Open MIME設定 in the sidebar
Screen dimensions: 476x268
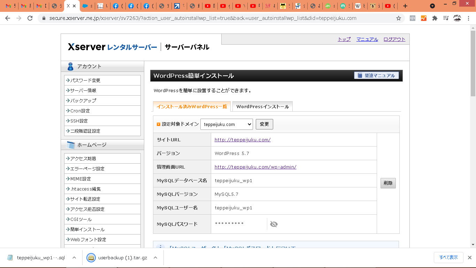pyautogui.click(x=102, y=179)
